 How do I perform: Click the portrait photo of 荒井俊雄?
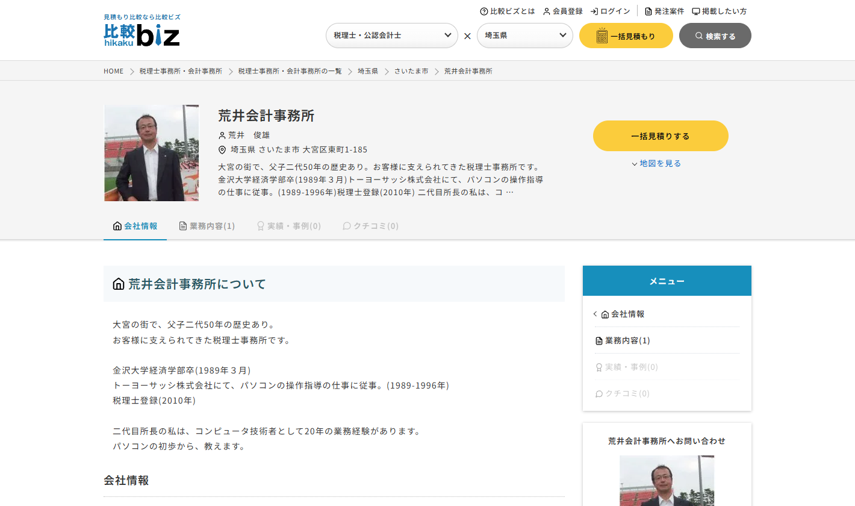151,152
